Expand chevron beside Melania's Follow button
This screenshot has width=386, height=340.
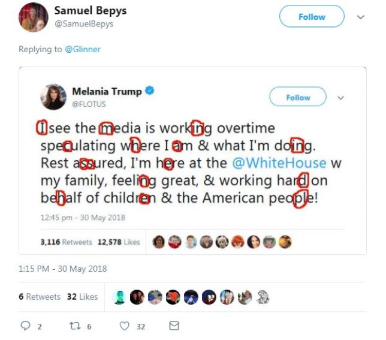pos(340,98)
